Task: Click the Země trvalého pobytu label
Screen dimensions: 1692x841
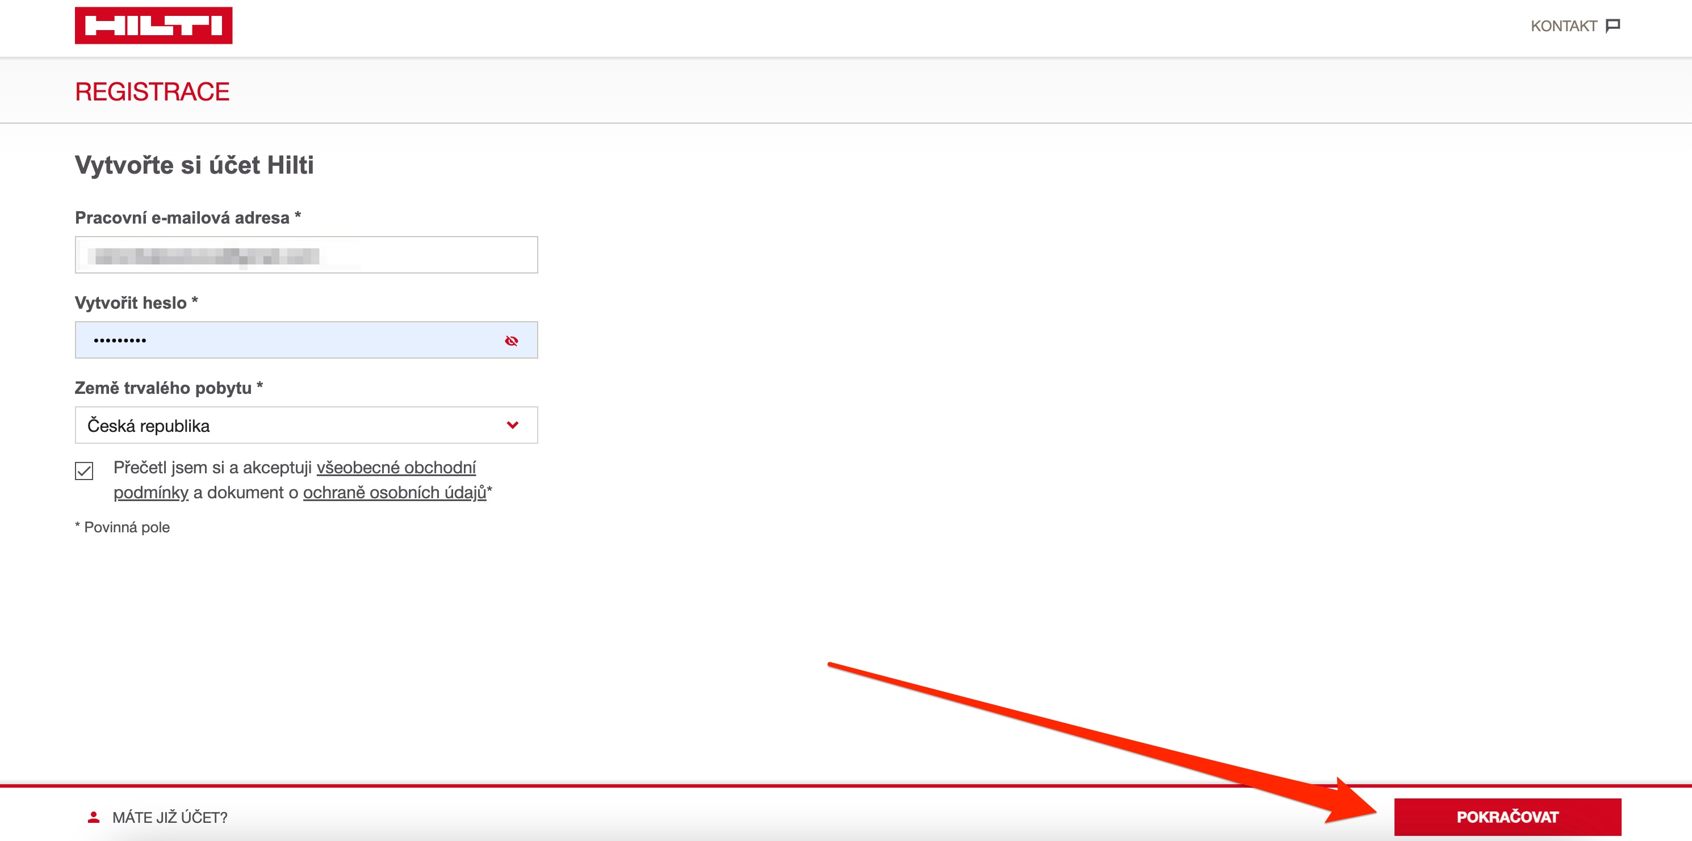Action: [x=169, y=388]
